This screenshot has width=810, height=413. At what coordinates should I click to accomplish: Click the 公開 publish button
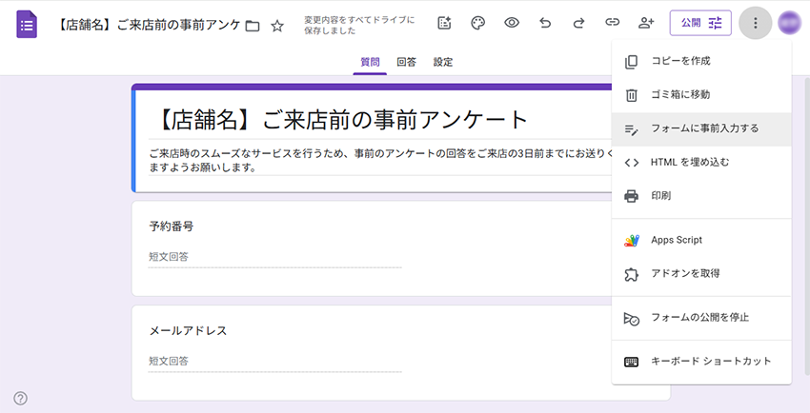[700, 23]
